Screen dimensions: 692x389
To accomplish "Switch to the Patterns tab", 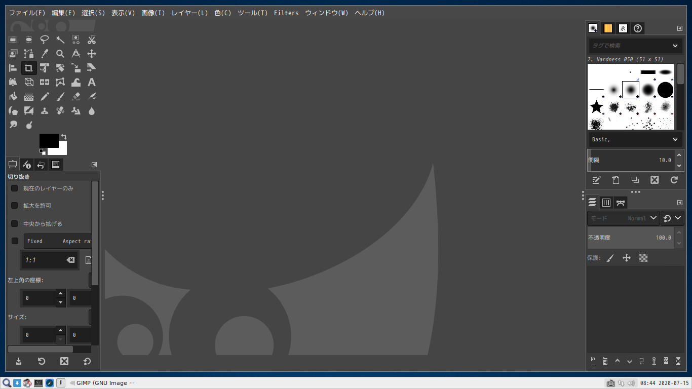I will 608,28.
